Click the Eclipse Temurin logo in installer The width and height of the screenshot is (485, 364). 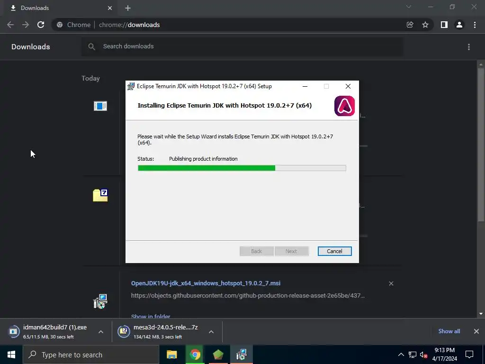click(x=344, y=106)
